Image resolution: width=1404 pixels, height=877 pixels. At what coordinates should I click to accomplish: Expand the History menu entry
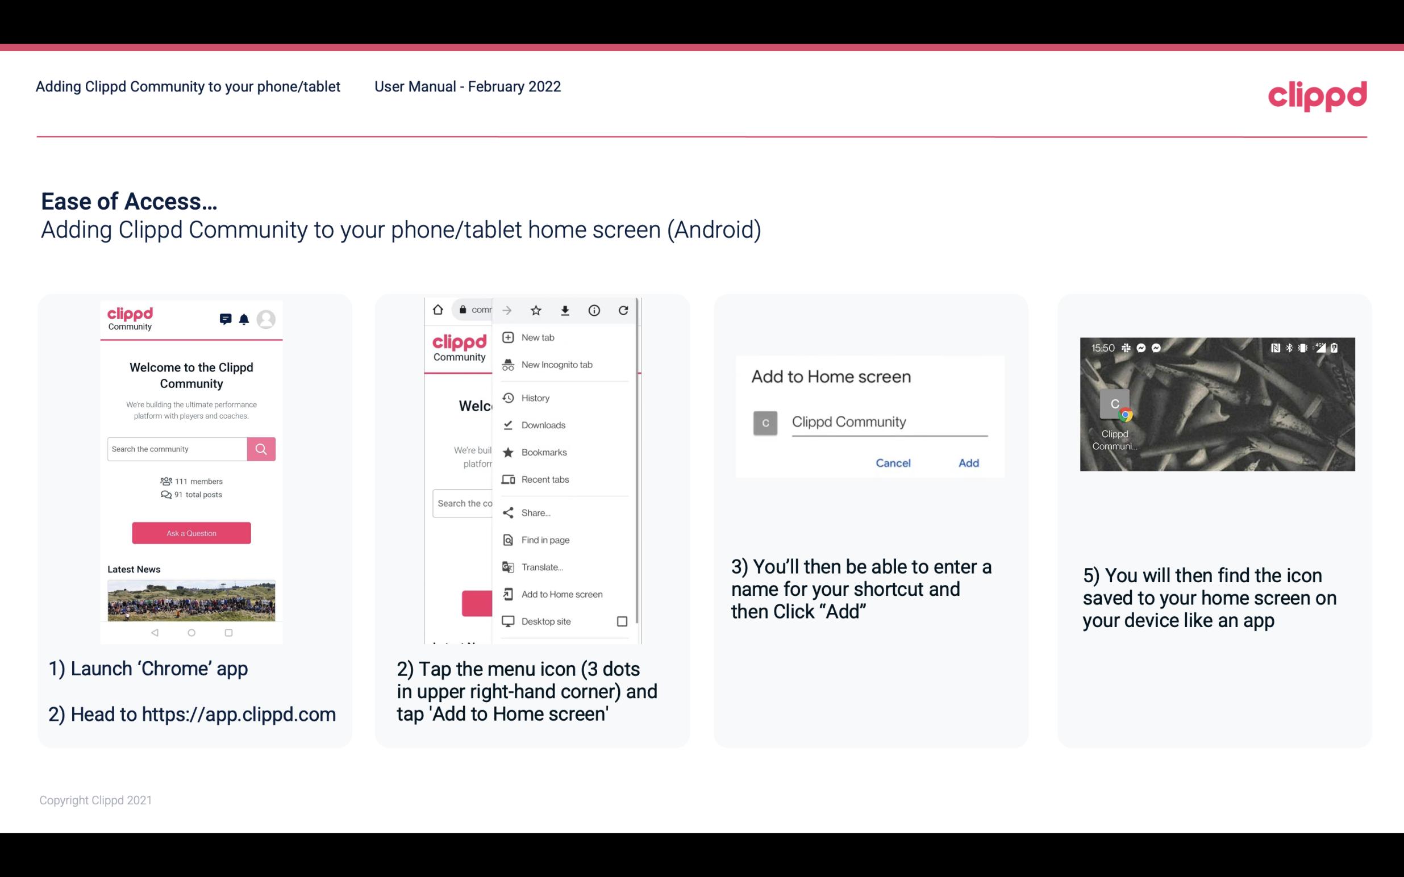point(535,397)
